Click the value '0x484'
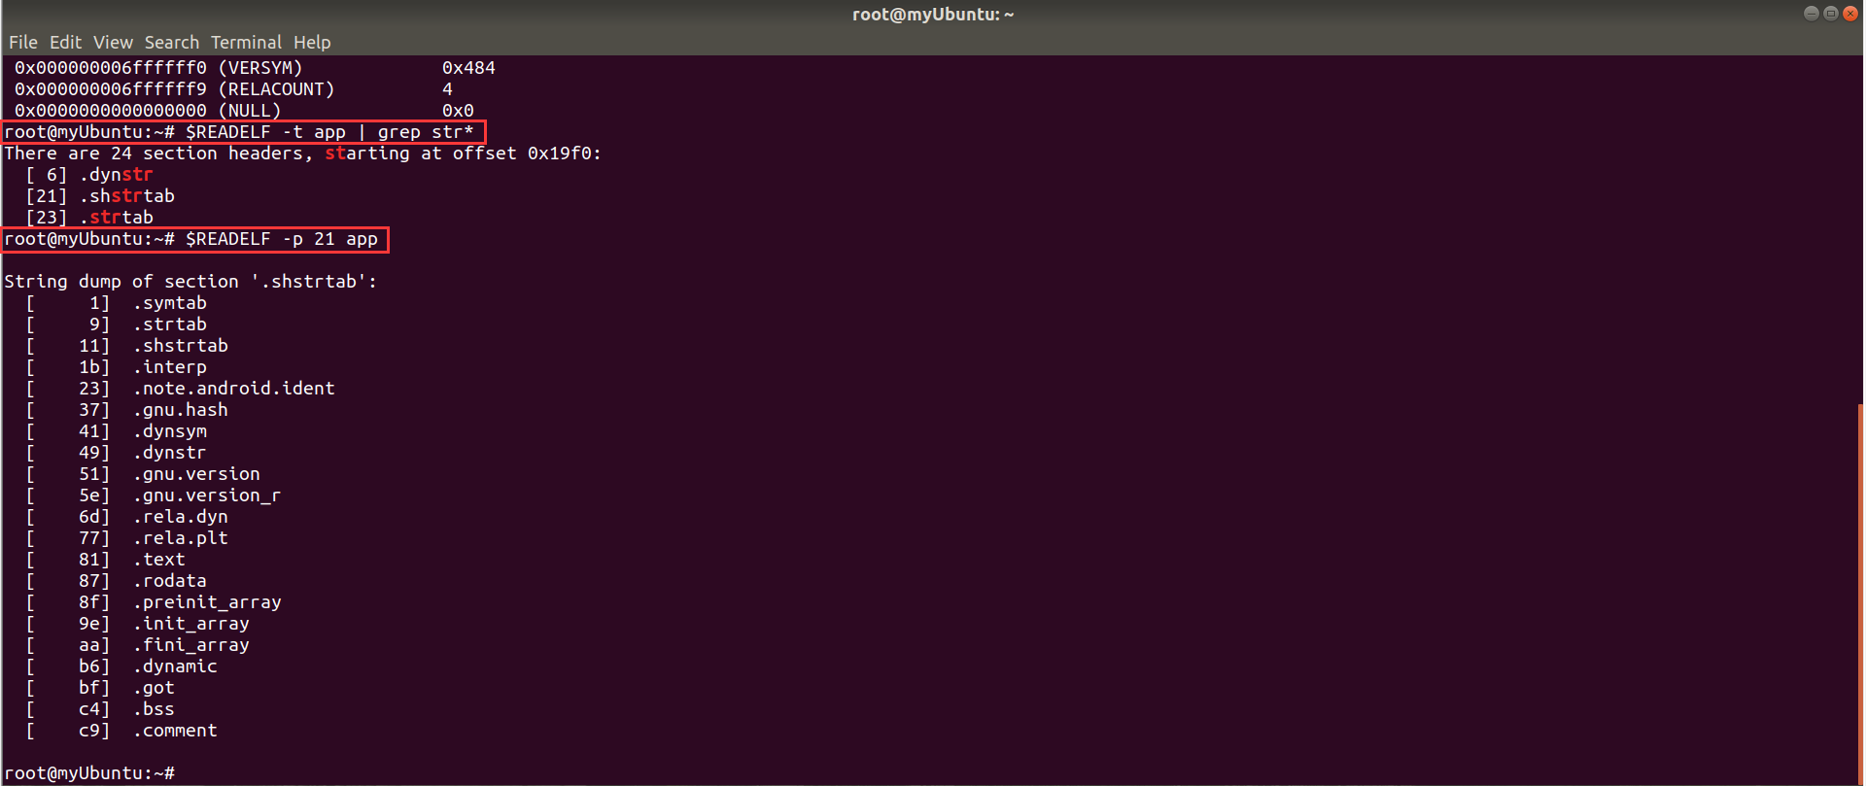1866x786 pixels. [x=468, y=68]
